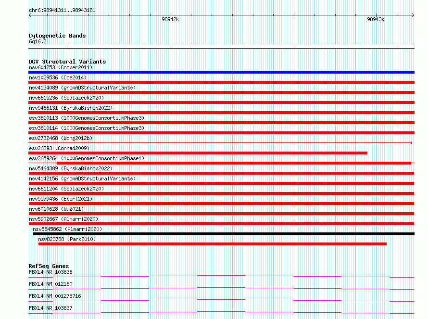Screen dimensions: 428x319
Task: Click the nsv5466131 (ByrskaBishop2022) label
Action: (x=71, y=108)
